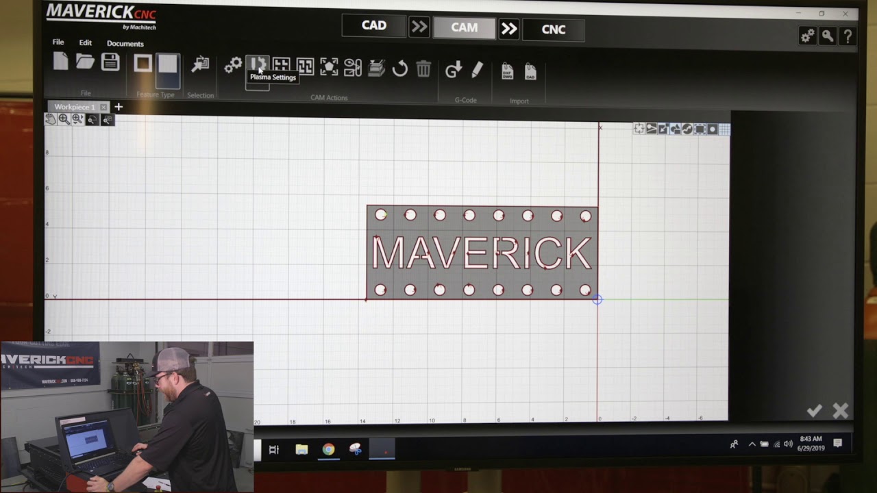Toggle the shapes display icon
This screenshot has width=877, height=493.
[x=676, y=129]
